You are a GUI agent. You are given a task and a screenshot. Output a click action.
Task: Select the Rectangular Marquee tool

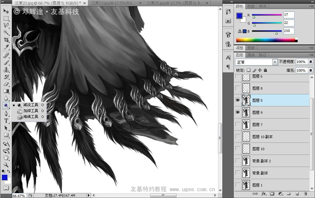click(6, 18)
